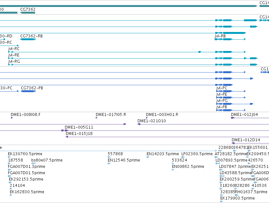Open the LP02360.5prime EST label
Image resolution: width=269 pixels, height=203 pixels.
coord(197,154)
